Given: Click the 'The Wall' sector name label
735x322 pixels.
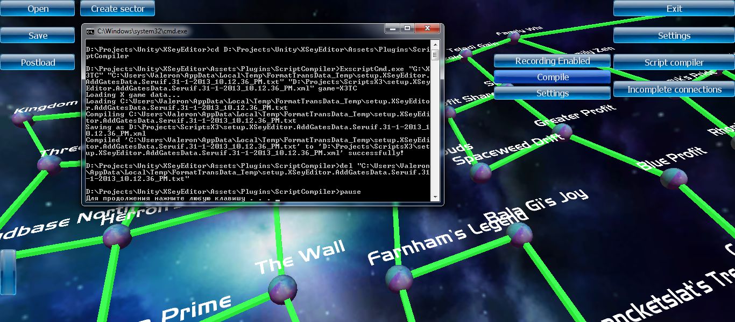Looking at the screenshot, I should [299, 257].
